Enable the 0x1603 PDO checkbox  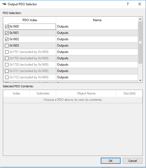click(7, 46)
